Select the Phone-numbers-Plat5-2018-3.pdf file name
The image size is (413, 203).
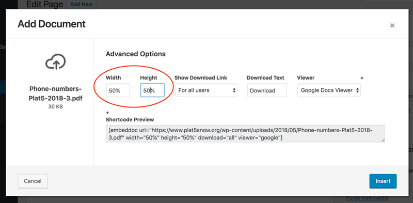click(56, 93)
